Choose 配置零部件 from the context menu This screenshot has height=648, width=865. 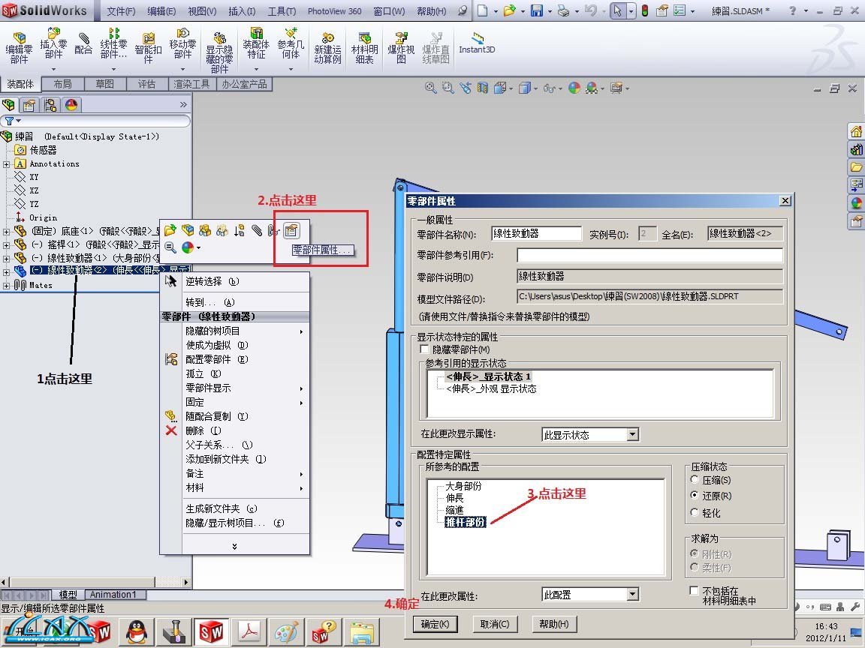point(208,359)
